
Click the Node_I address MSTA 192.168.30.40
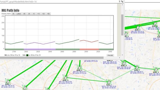[x=109, y=86]
